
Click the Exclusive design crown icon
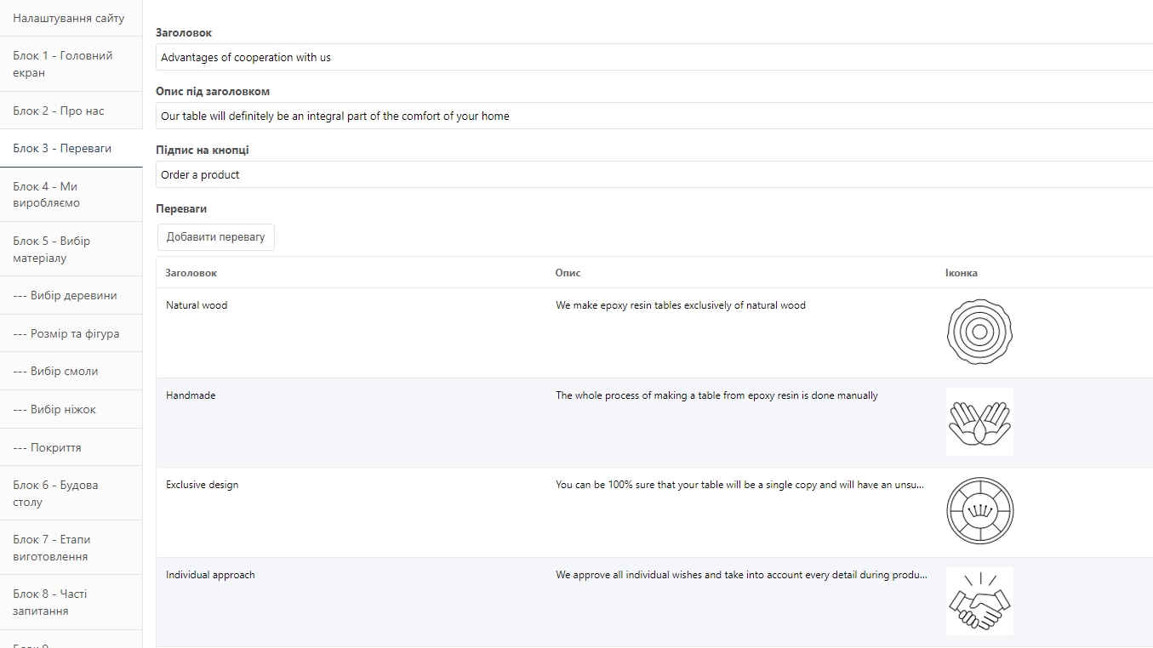coord(979,511)
